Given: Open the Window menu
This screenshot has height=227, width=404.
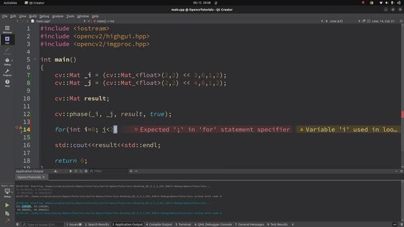Looking at the screenshot, I should (x=83, y=16).
